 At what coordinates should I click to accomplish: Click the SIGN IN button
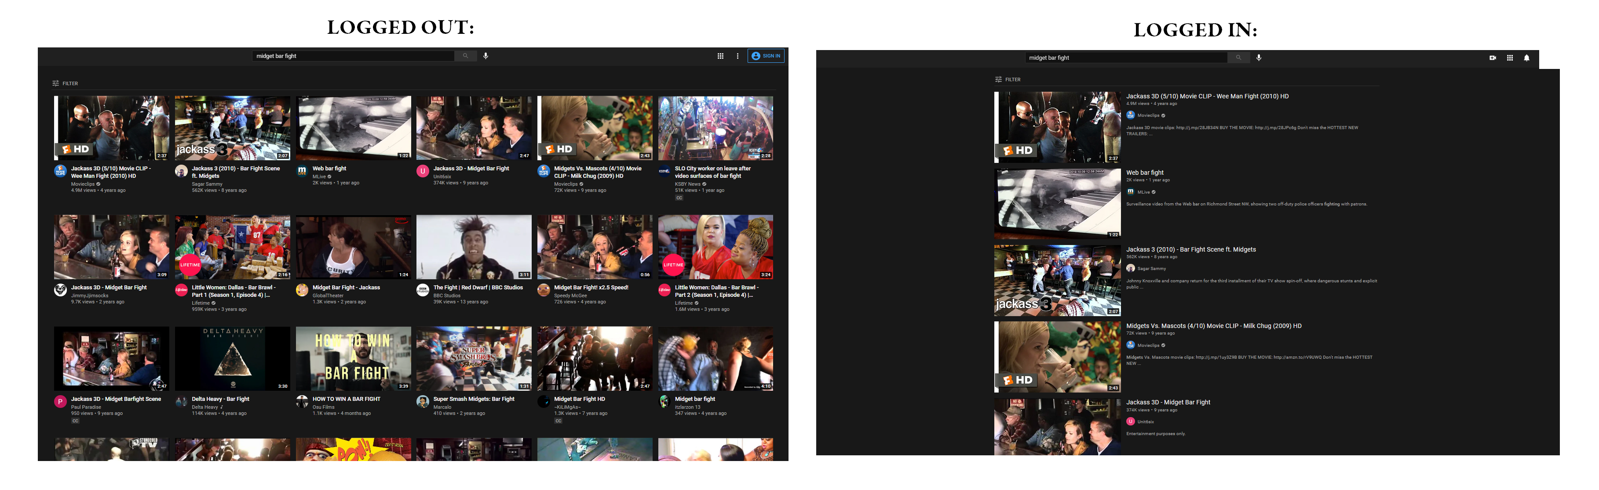coord(766,56)
